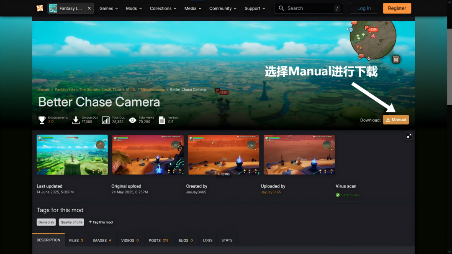Open the Mods breadcrumb link
452x254 pixels.
(131, 89)
